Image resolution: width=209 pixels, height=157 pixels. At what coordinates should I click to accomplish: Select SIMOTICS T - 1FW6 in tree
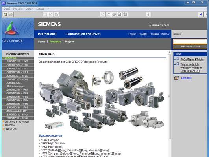(x=17, y=80)
